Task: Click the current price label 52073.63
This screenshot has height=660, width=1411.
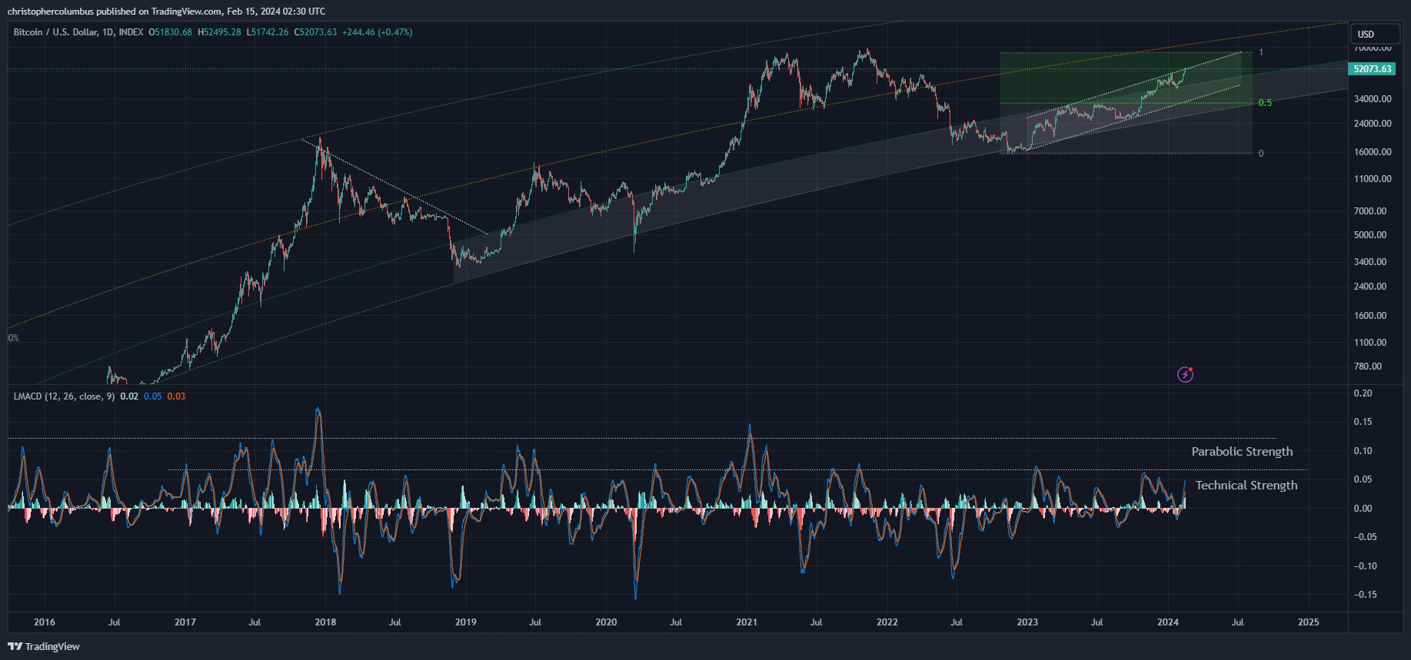Action: (1373, 69)
